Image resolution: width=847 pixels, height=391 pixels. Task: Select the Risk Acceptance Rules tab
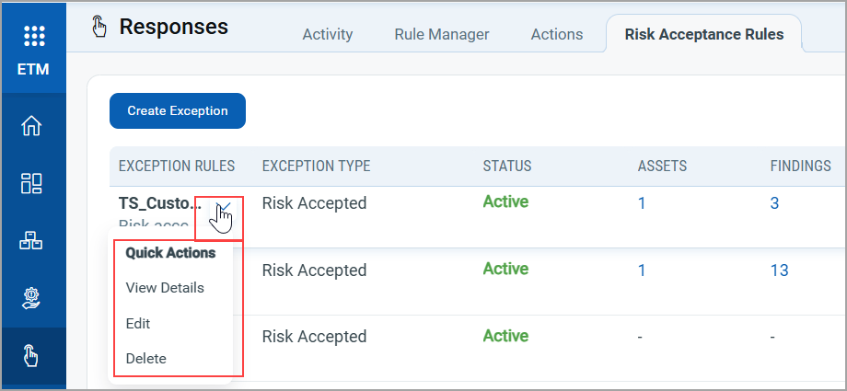coord(704,35)
